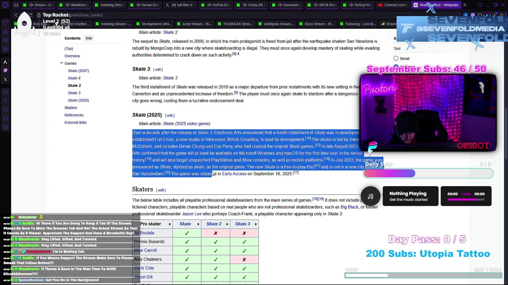
Task: Edit the Skate 3 section
Action: click(158, 70)
